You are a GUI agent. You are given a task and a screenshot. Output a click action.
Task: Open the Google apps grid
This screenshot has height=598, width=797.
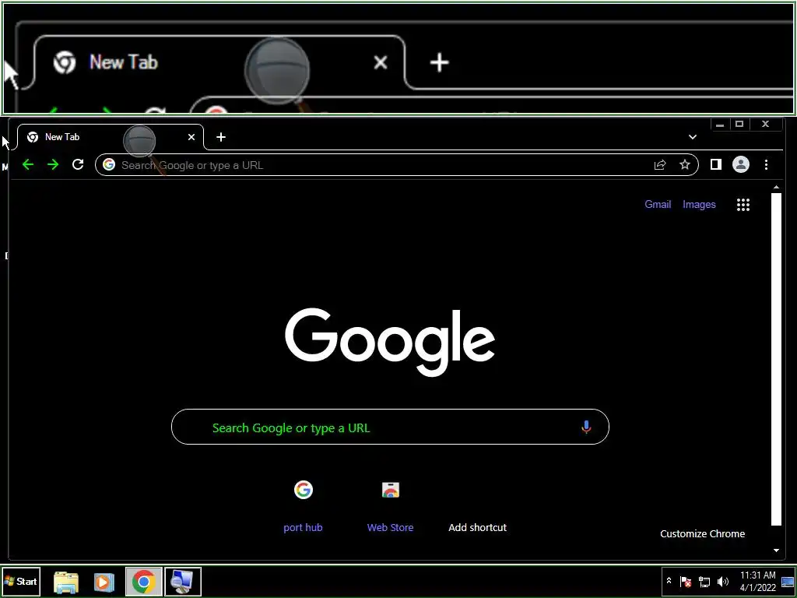pos(743,205)
